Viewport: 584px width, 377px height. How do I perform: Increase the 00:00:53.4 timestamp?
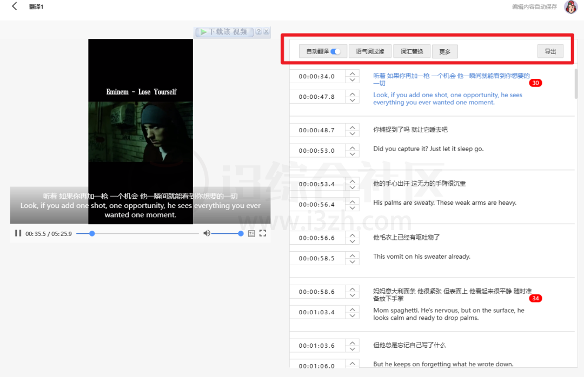[353, 181]
